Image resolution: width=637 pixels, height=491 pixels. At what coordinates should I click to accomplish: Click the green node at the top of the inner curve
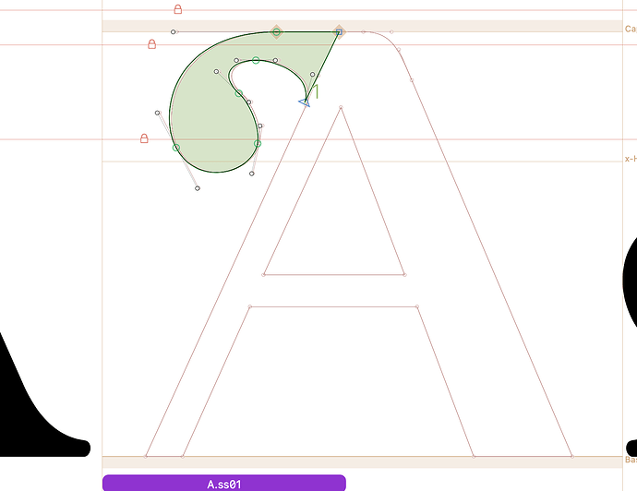(256, 61)
